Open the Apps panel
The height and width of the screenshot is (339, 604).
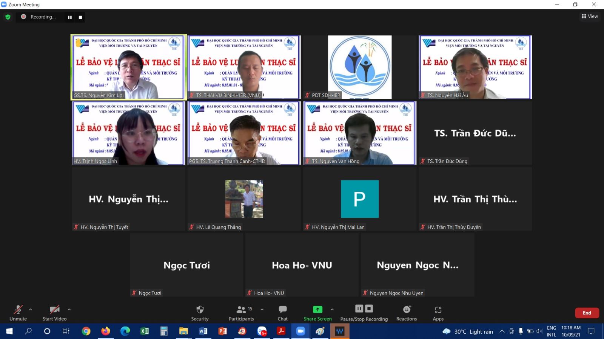pos(438,313)
